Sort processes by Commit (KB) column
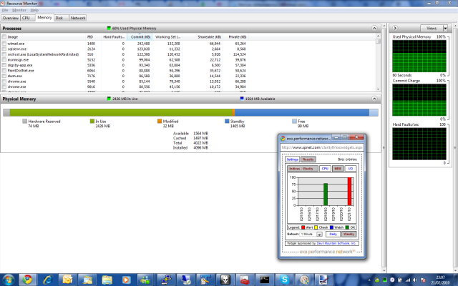458x286 pixels. click(141, 36)
